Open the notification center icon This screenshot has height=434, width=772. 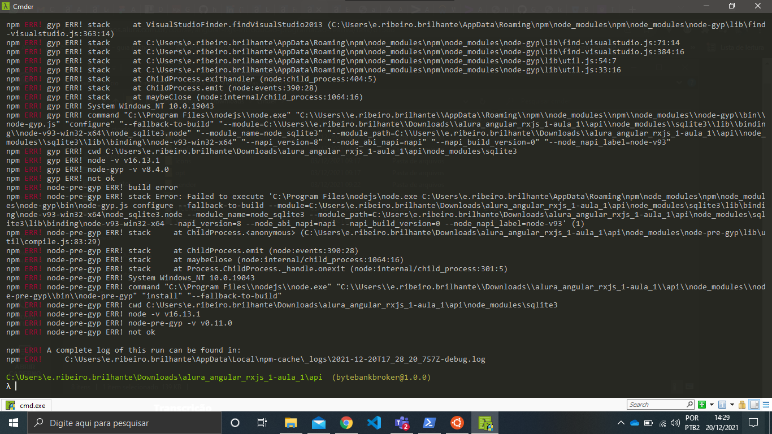[x=753, y=423]
